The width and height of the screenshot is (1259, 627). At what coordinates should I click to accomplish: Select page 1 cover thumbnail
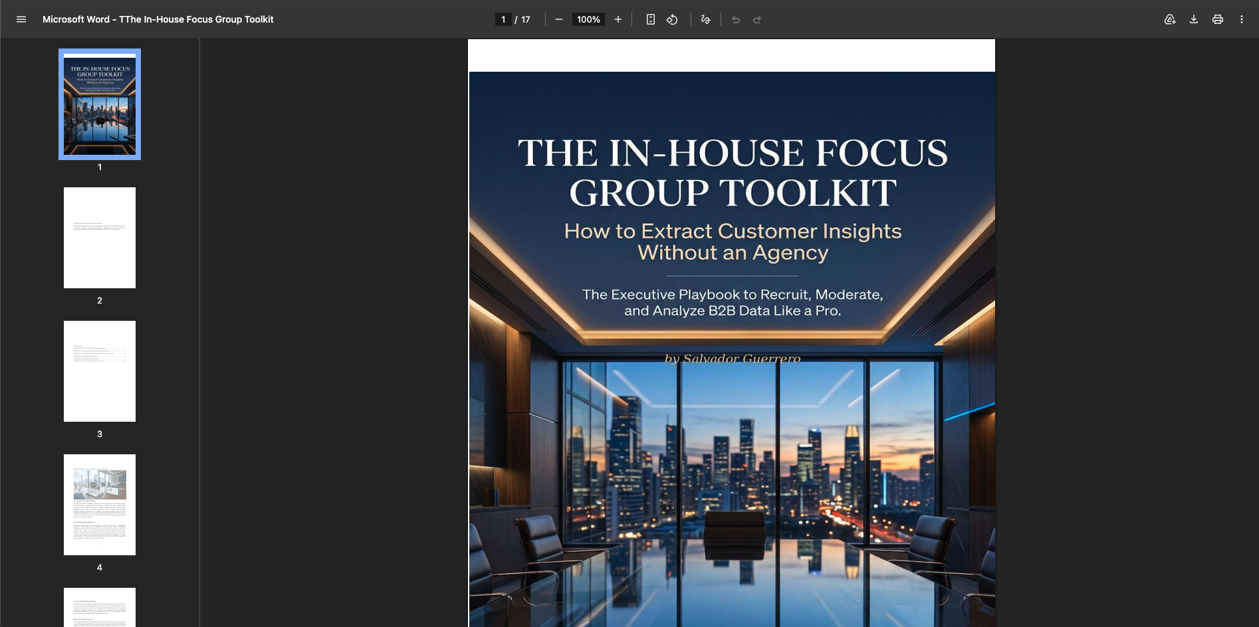100,104
